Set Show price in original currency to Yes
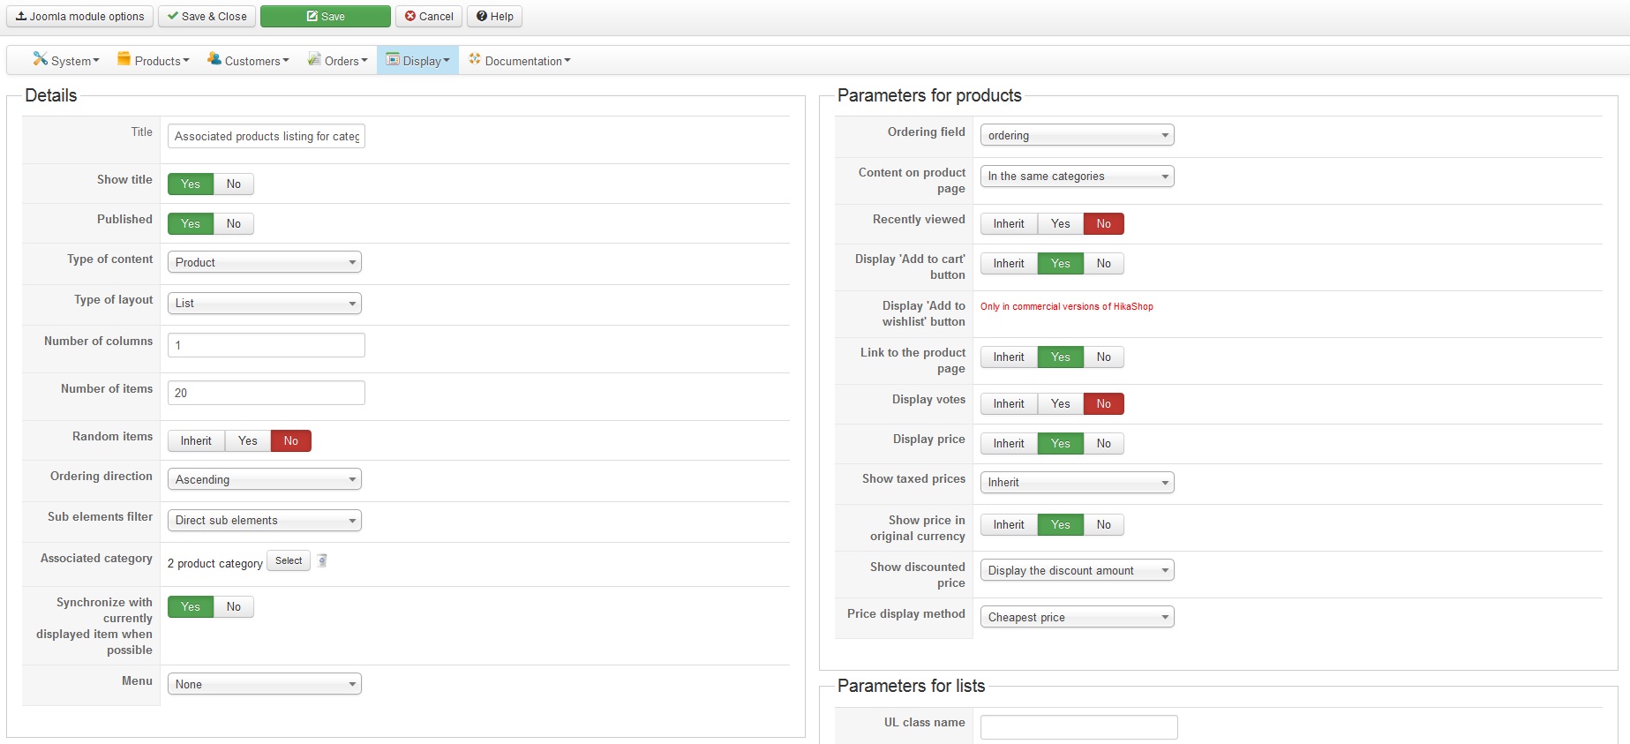This screenshot has width=1630, height=744. [x=1061, y=524]
